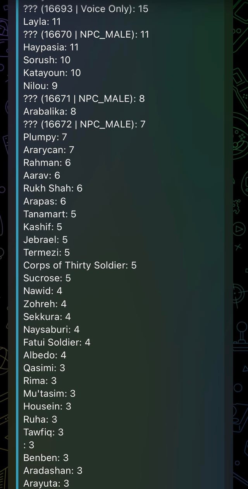Select the "Arayuta: 3" line
The width and height of the screenshot is (248, 489).
46,483
